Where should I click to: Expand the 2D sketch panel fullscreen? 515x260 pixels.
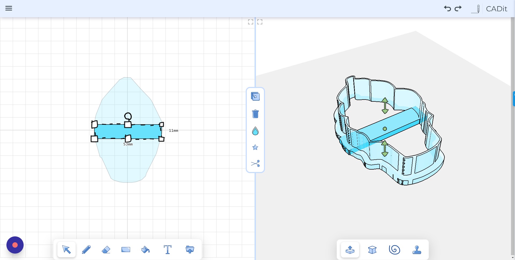point(251,22)
